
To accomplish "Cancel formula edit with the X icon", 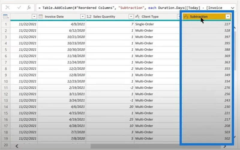I will [x=7, y=7].
